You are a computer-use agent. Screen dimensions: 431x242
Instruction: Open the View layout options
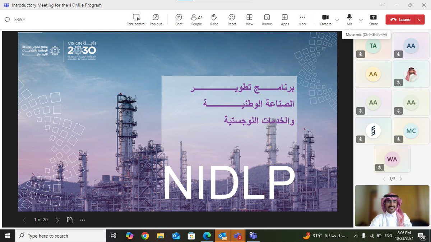249,20
